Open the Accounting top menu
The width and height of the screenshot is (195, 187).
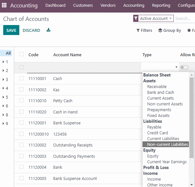tap(134, 5)
